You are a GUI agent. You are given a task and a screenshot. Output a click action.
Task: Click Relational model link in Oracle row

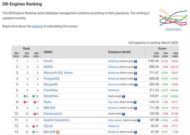tap(113, 61)
